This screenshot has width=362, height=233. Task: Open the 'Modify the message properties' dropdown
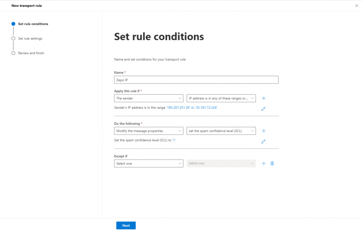[148, 131]
